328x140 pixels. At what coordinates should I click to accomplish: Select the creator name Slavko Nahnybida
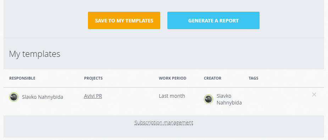coord(229,99)
